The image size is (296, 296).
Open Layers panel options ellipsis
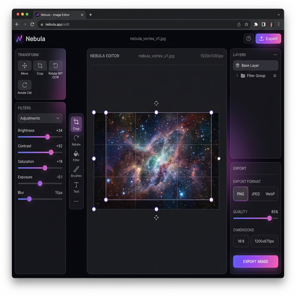276,55
